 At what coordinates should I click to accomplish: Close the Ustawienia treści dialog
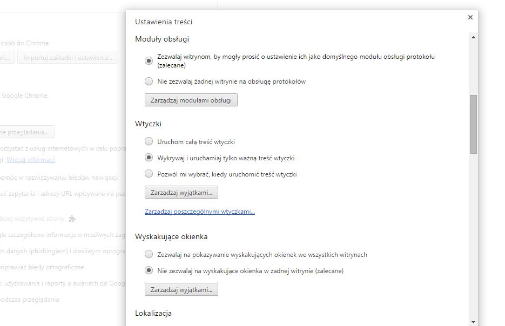(x=470, y=17)
